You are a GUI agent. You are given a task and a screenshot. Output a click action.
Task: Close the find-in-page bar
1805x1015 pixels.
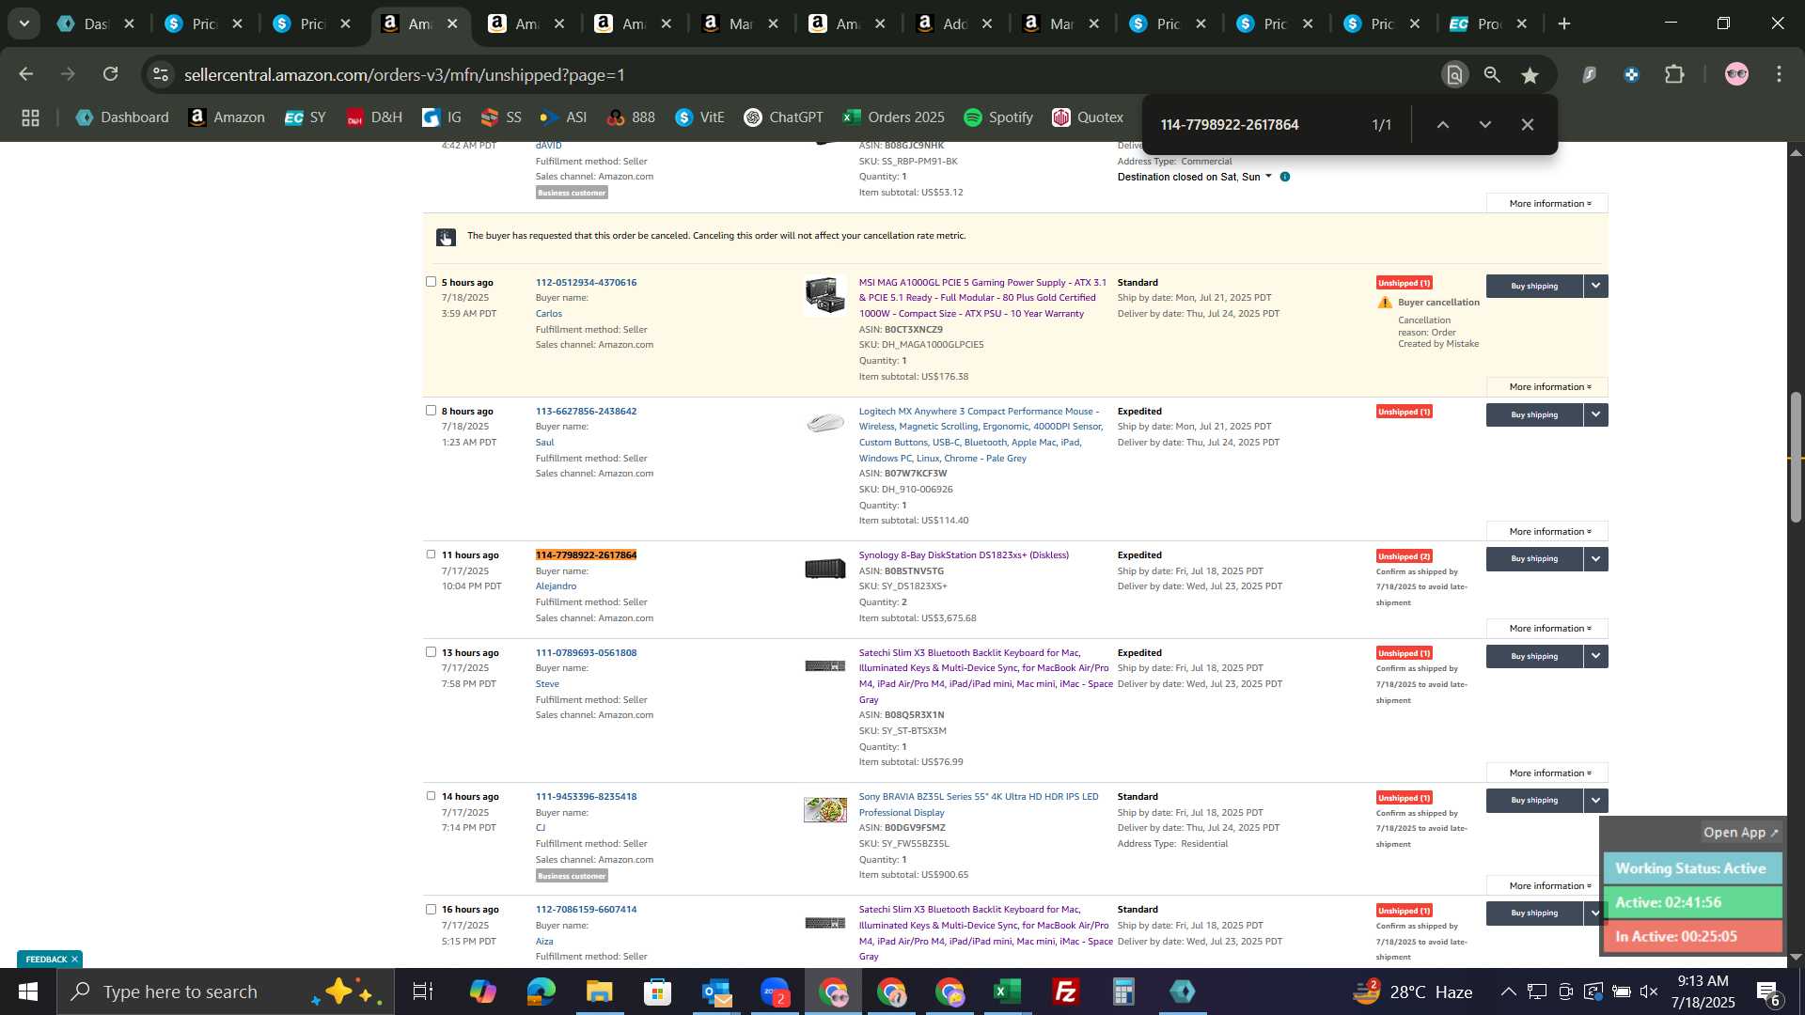pyautogui.click(x=1528, y=125)
